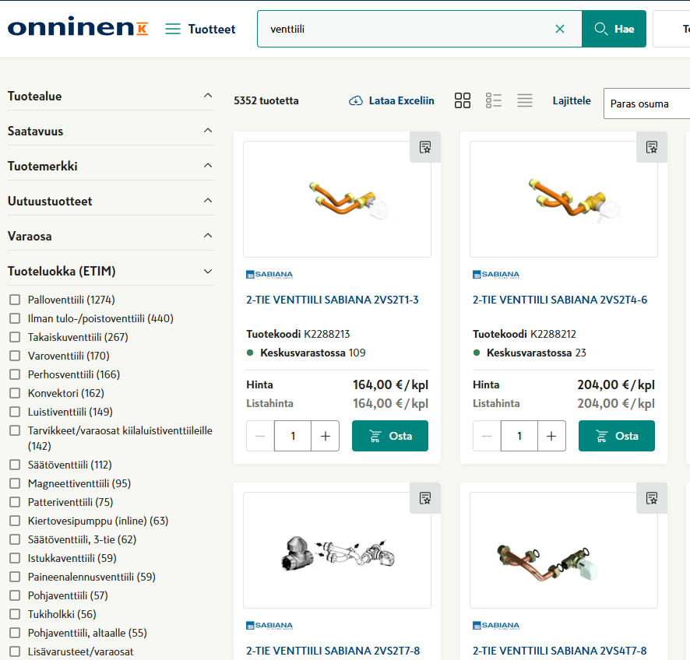
Task: Add 2VS2T4-6 to favorites list icon
Action: click(x=652, y=147)
